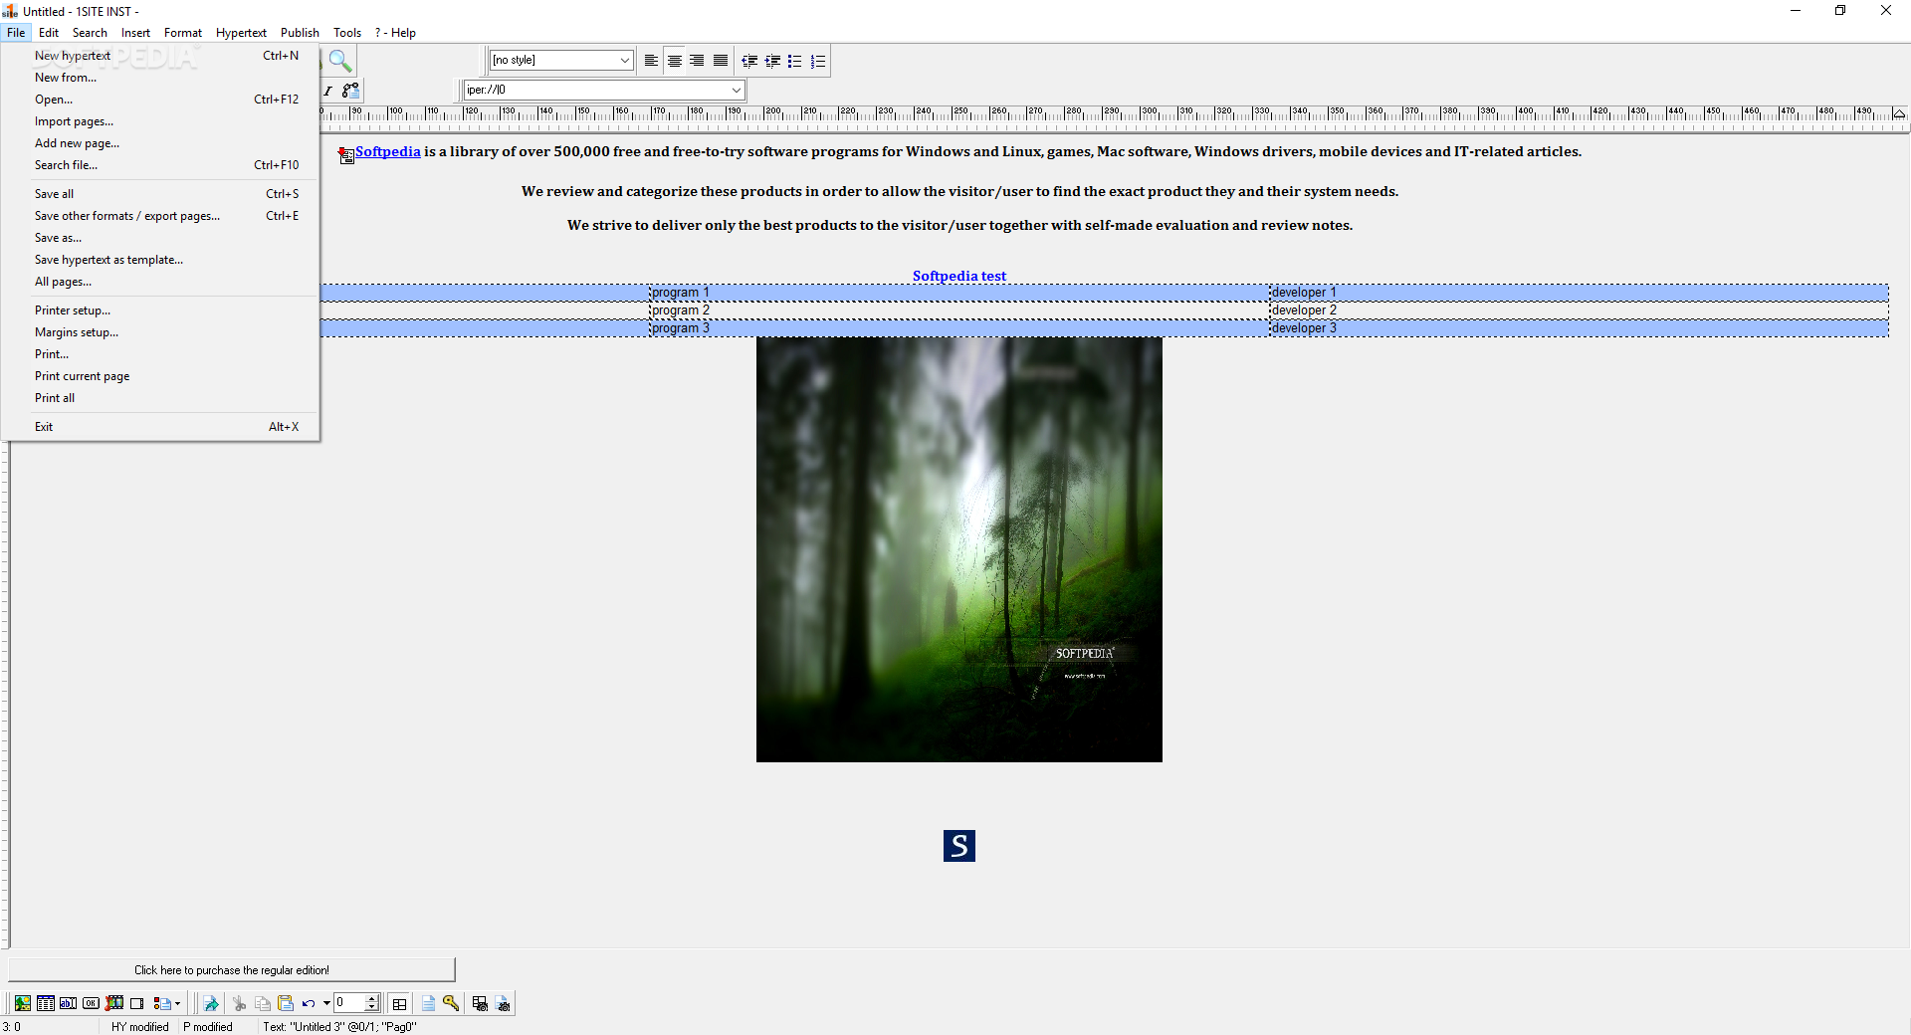This screenshot has height=1035, width=1911.
Task: Open the ? - Help menu
Action: (395, 33)
